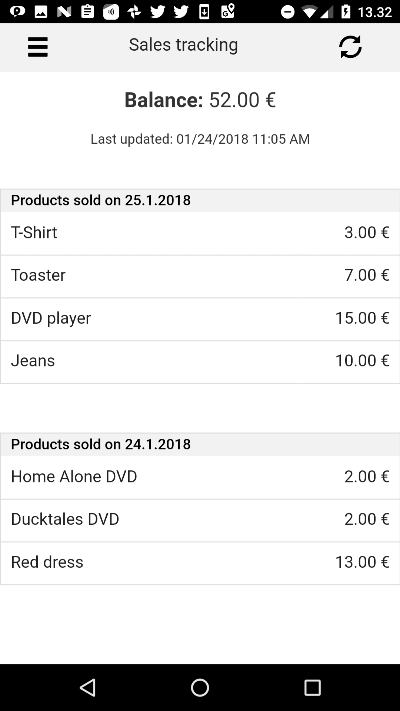
Task: Open the recent apps square button
Action: click(x=312, y=688)
